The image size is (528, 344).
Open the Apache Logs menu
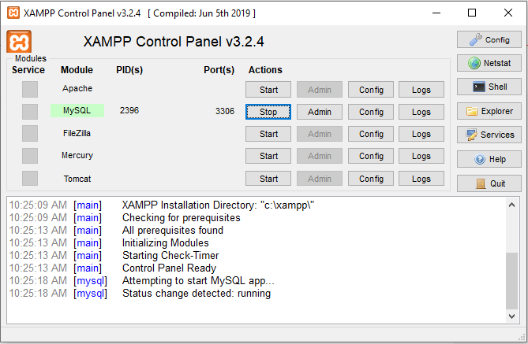421,90
